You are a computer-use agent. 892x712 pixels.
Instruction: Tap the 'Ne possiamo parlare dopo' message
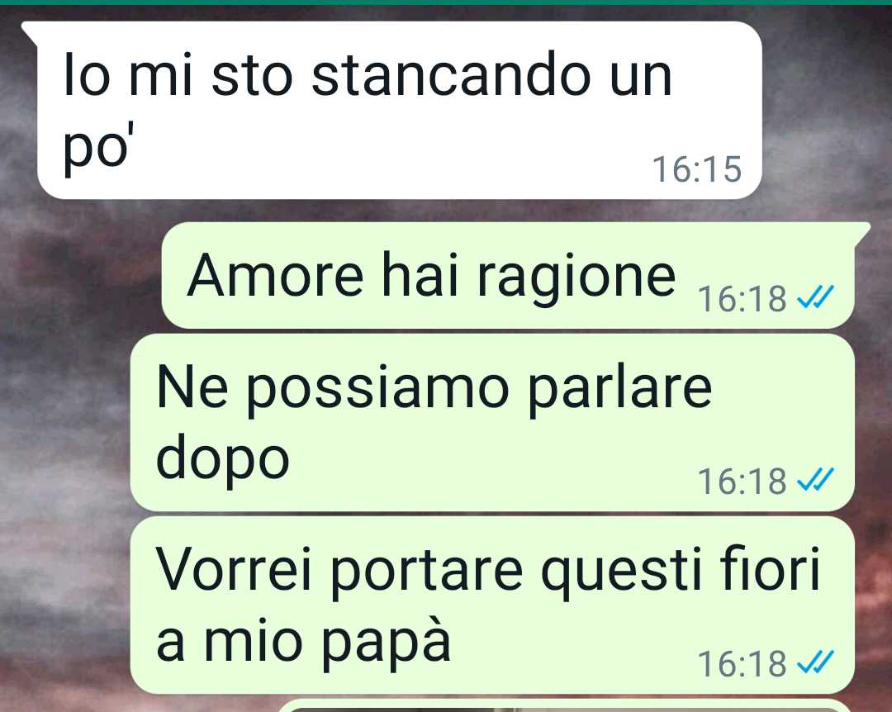[492, 423]
